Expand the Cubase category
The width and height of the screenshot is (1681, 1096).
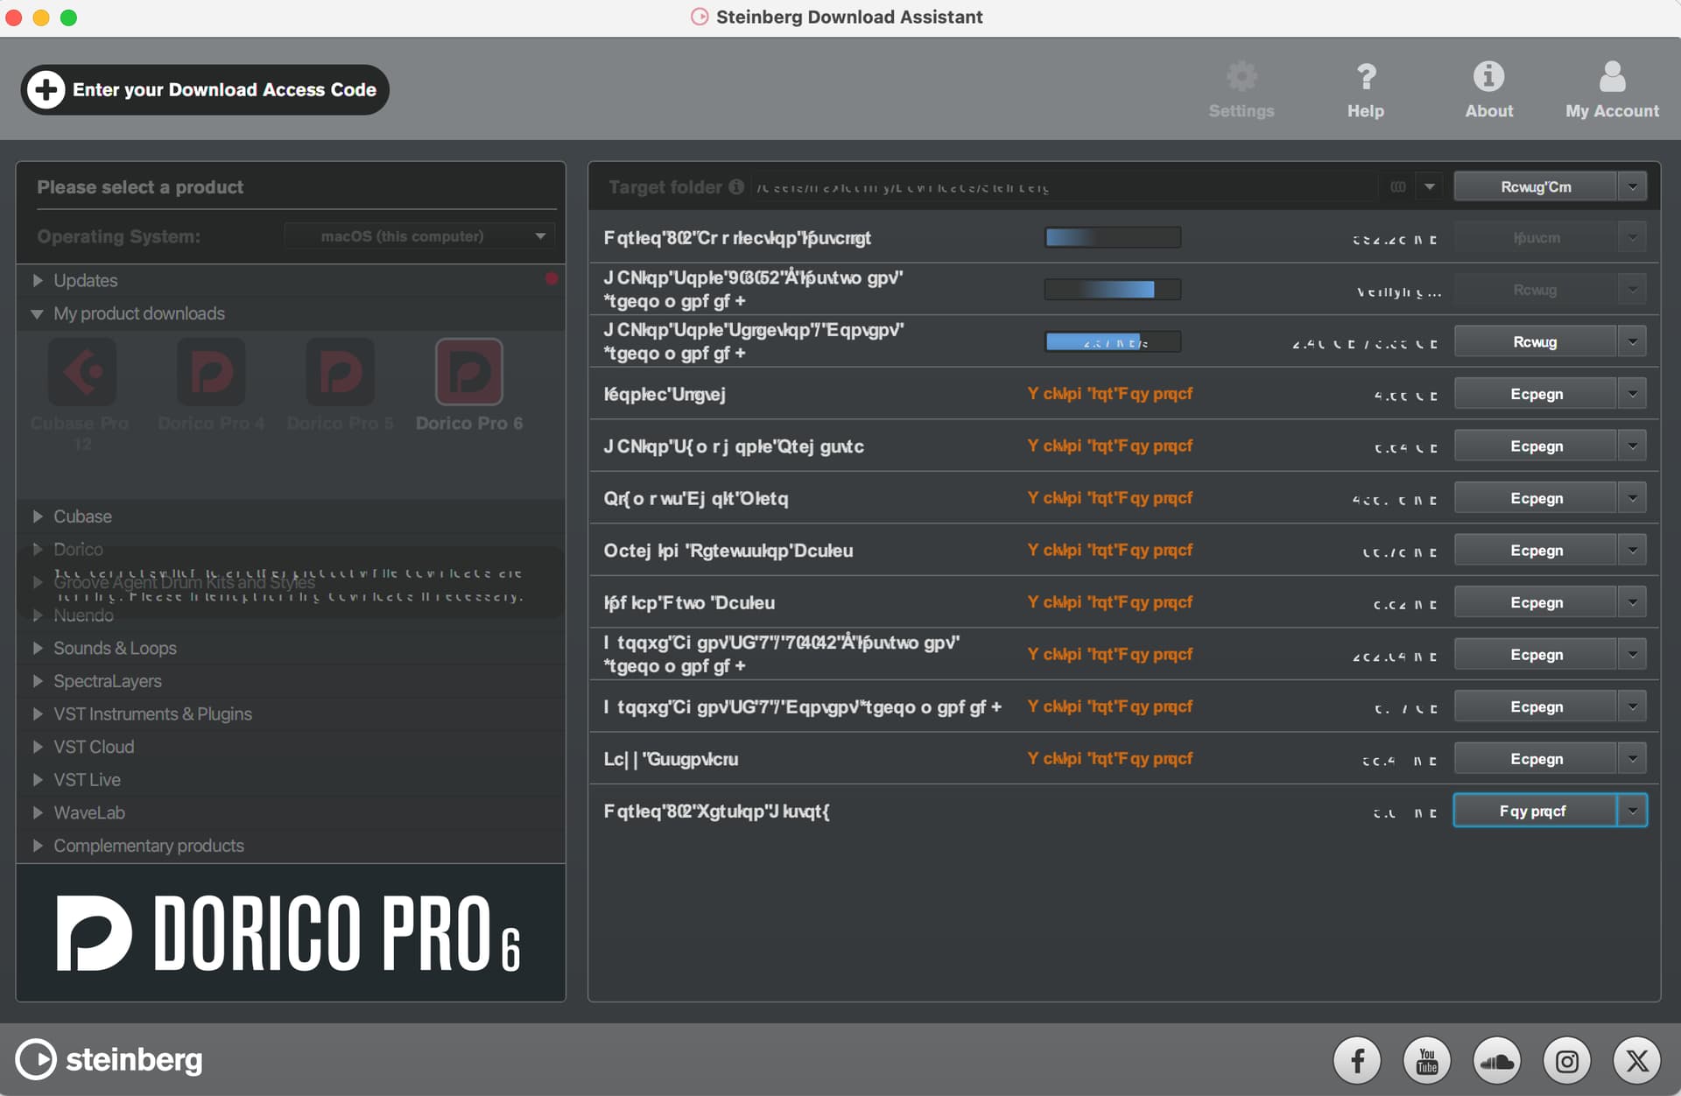pyautogui.click(x=38, y=516)
